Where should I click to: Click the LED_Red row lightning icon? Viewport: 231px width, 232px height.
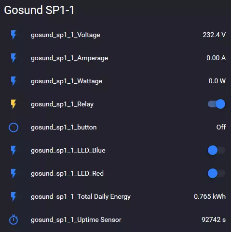point(14,173)
